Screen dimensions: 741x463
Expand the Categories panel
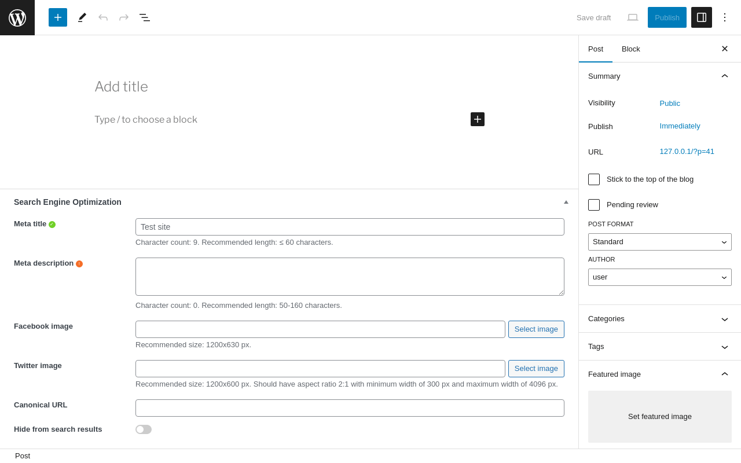(x=660, y=319)
